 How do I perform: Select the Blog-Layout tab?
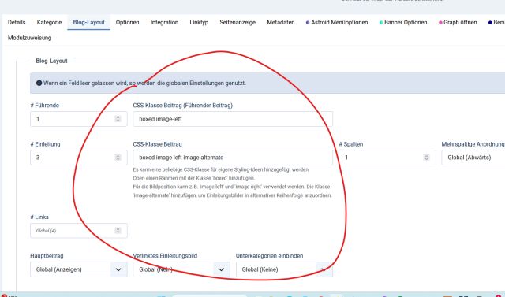(x=89, y=23)
